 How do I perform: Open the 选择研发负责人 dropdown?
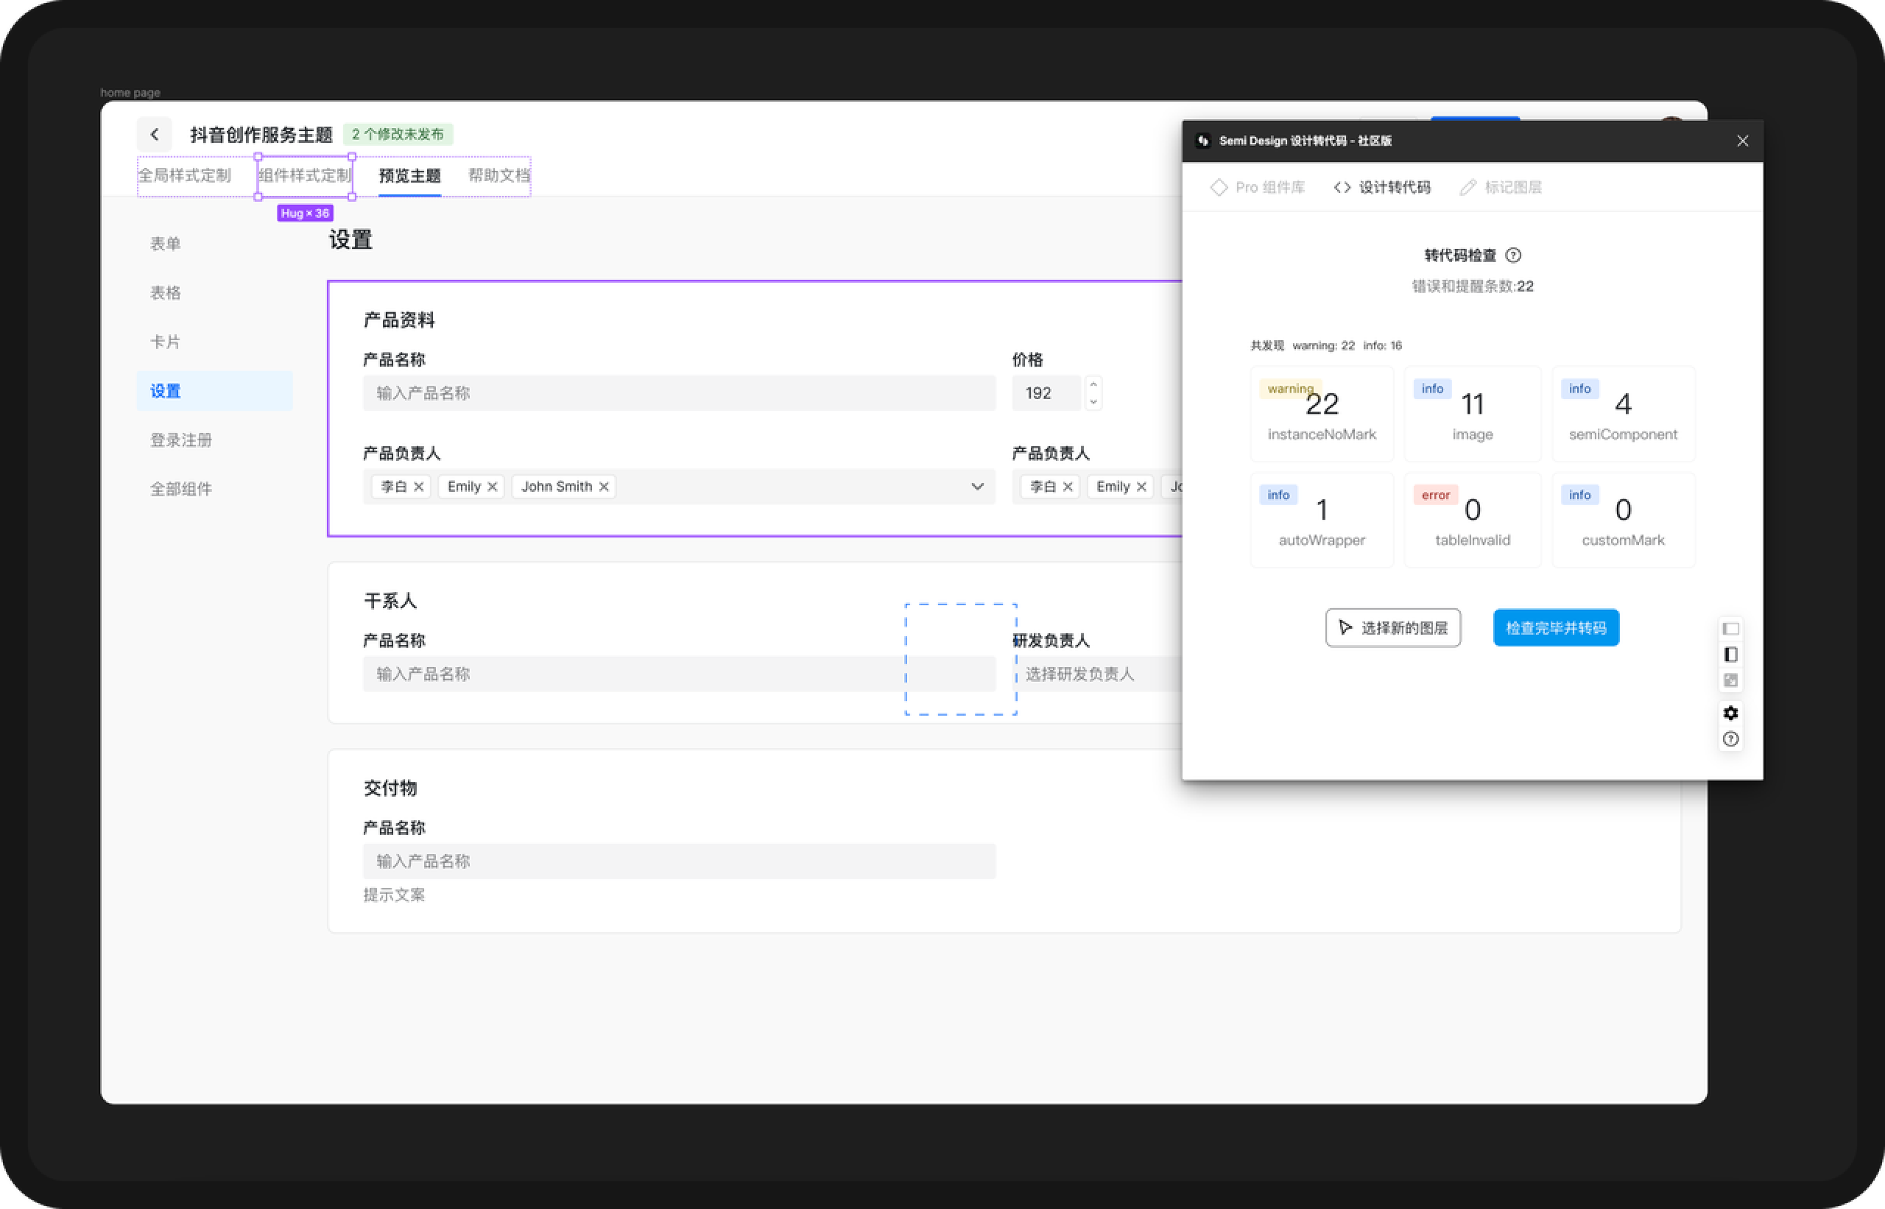click(1099, 674)
